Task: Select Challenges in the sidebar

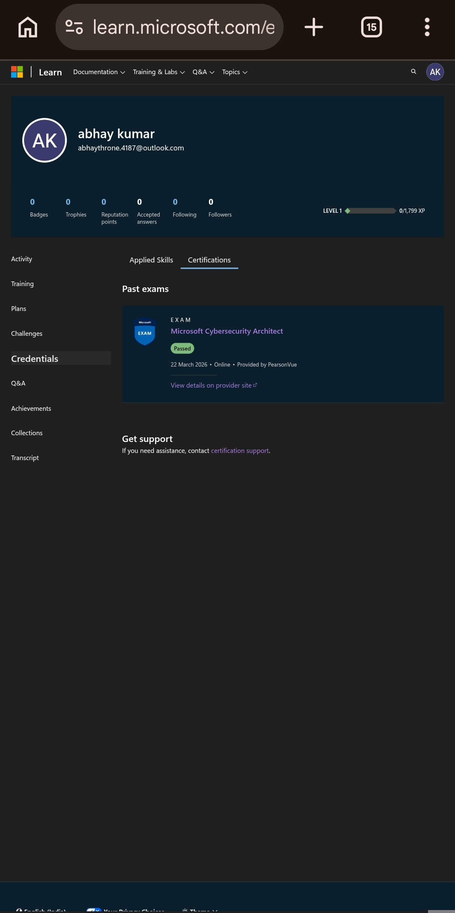Action: (27, 334)
